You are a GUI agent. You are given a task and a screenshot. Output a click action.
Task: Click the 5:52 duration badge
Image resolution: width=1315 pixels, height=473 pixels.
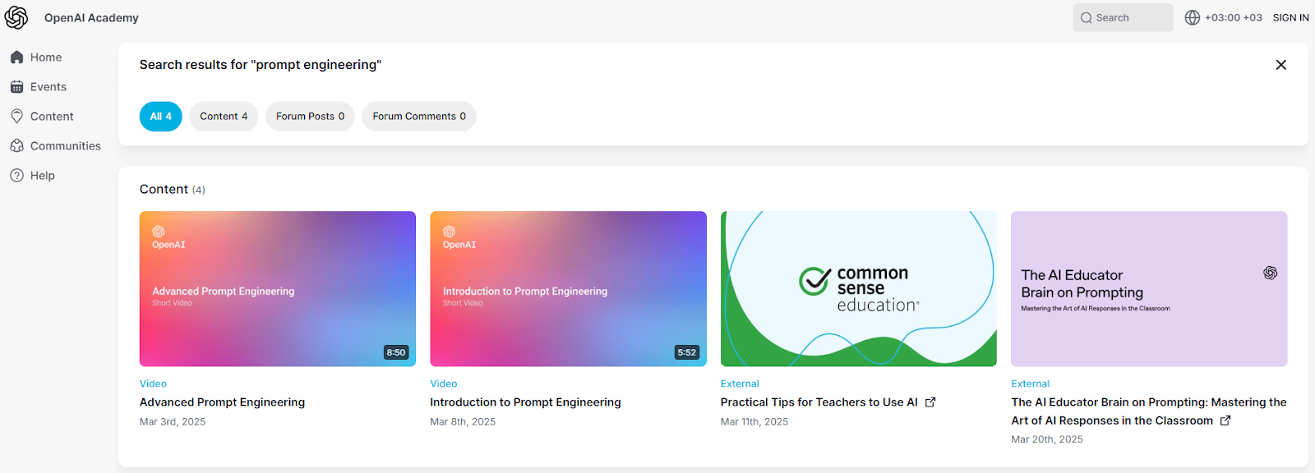(686, 352)
